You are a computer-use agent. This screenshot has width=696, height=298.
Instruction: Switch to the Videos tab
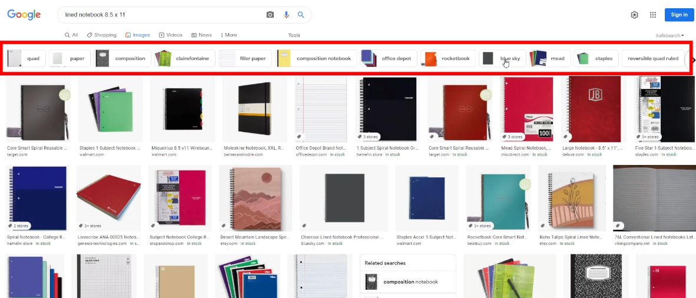pyautogui.click(x=171, y=35)
